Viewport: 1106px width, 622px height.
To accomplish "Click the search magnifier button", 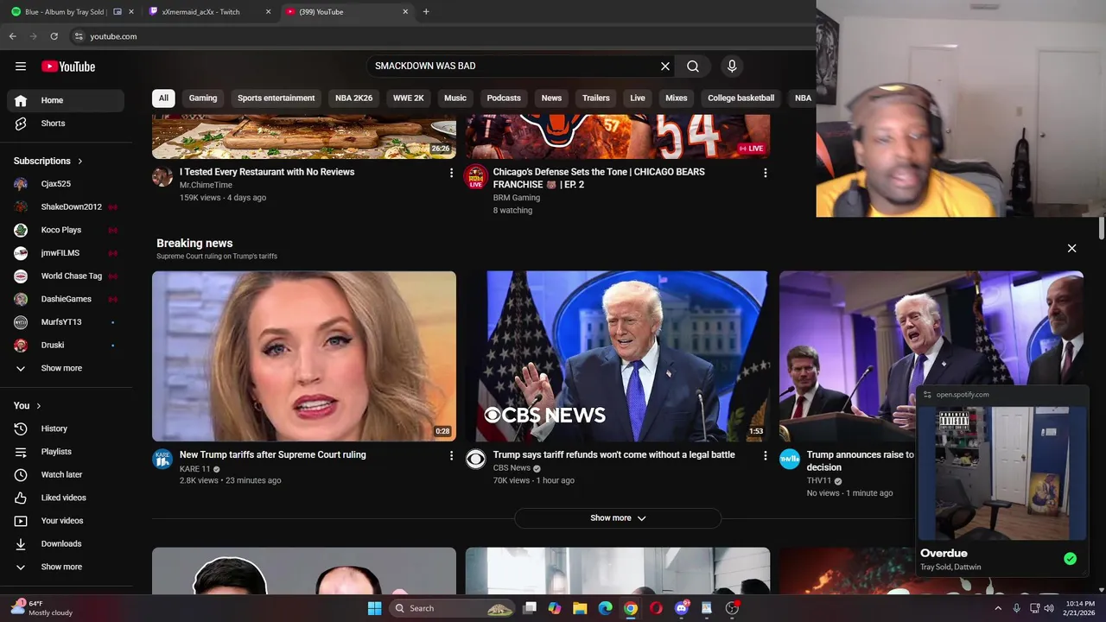I will pos(693,67).
